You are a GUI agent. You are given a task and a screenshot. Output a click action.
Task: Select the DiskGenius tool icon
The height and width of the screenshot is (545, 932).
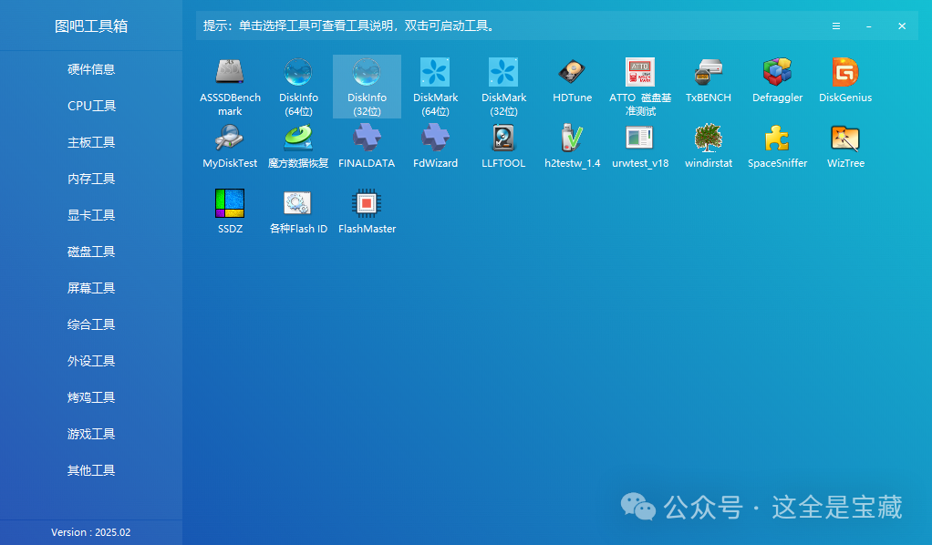pyautogui.click(x=845, y=72)
